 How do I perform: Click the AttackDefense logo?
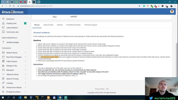(x=13, y=12)
